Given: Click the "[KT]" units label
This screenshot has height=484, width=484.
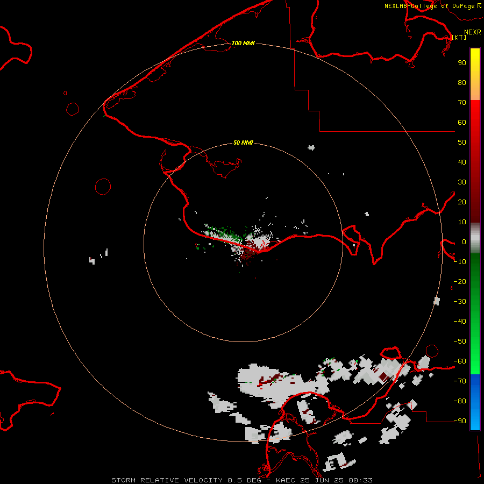Looking at the screenshot, I should tap(459, 37).
